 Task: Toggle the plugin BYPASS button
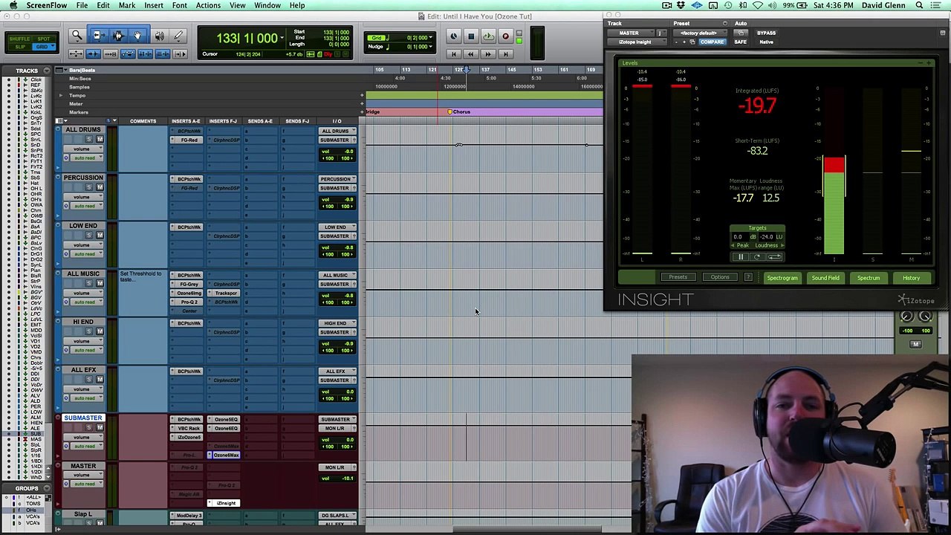766,33
